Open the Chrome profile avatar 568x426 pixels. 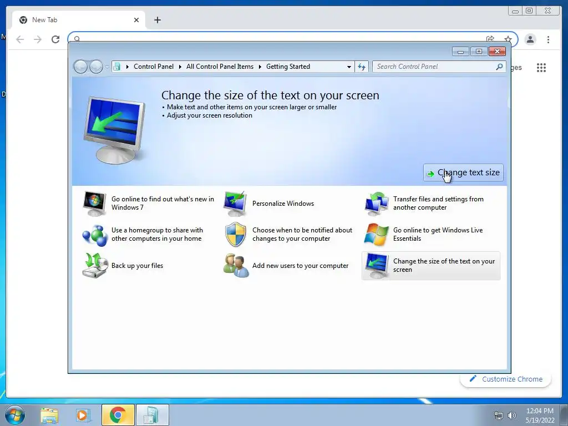click(530, 39)
